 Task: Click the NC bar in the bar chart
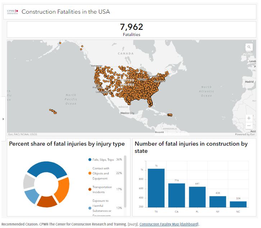(x=238, y=204)
